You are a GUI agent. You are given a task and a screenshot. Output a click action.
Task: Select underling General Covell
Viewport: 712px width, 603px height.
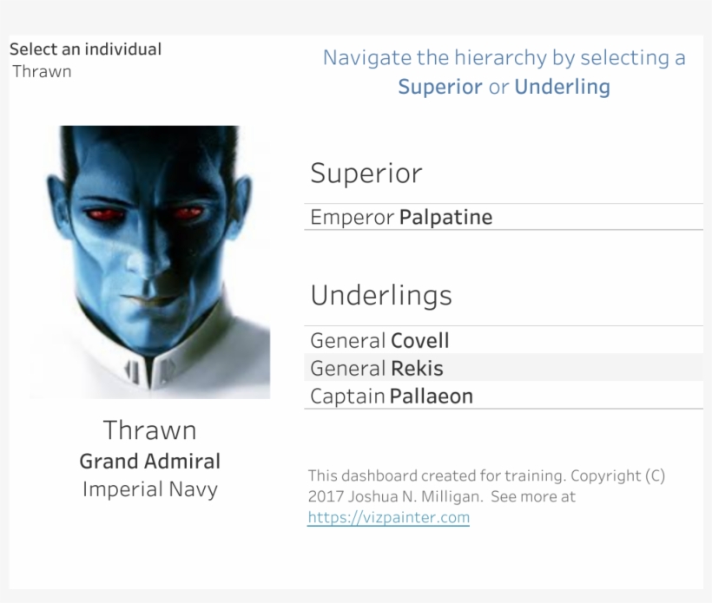[379, 340]
